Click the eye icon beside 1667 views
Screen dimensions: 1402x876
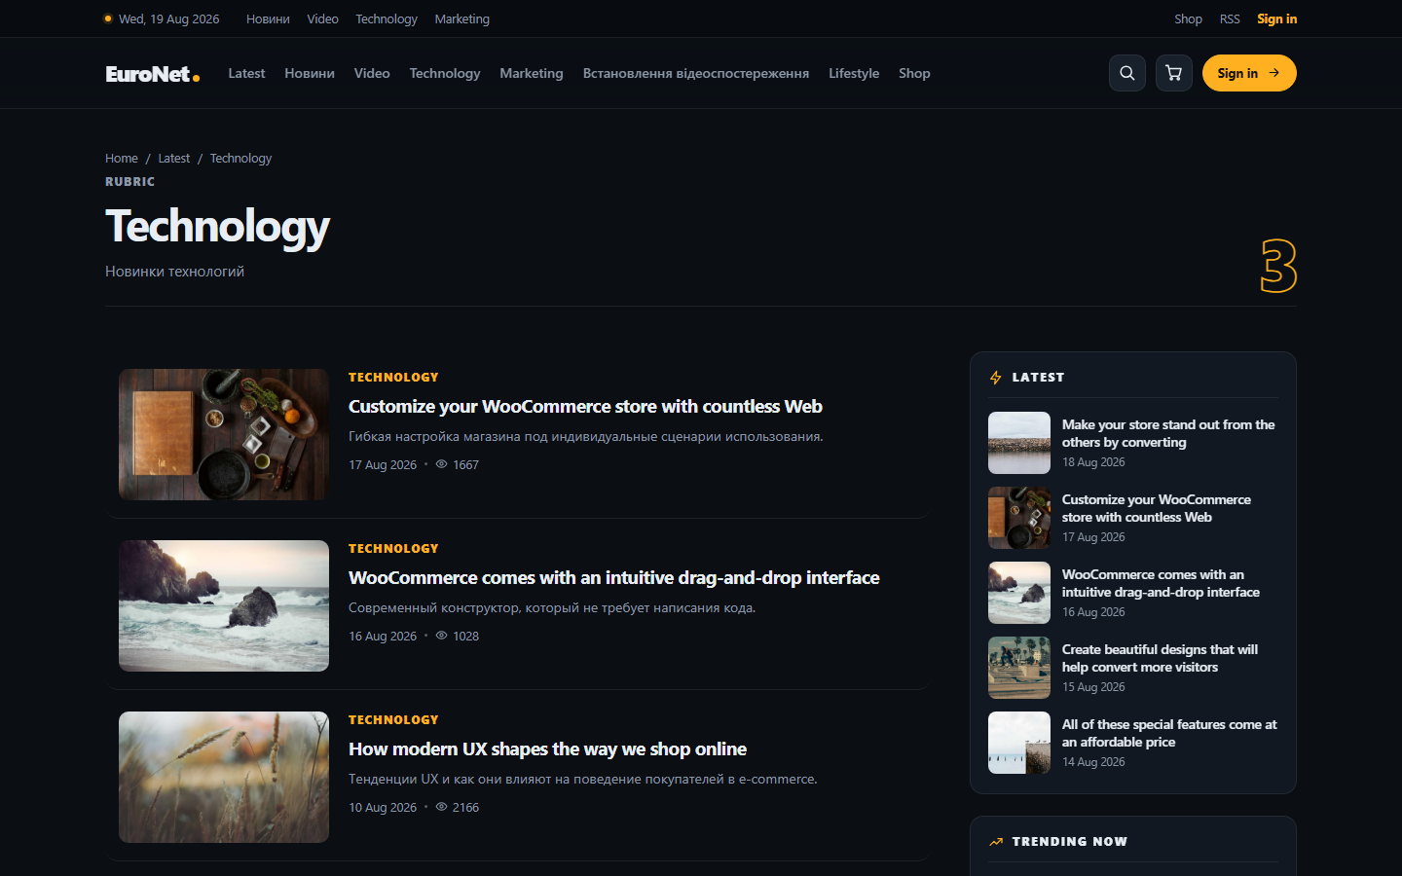[441, 464]
